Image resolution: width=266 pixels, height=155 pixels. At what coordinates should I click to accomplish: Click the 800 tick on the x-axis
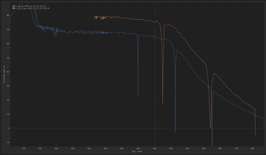(x=253, y=148)
